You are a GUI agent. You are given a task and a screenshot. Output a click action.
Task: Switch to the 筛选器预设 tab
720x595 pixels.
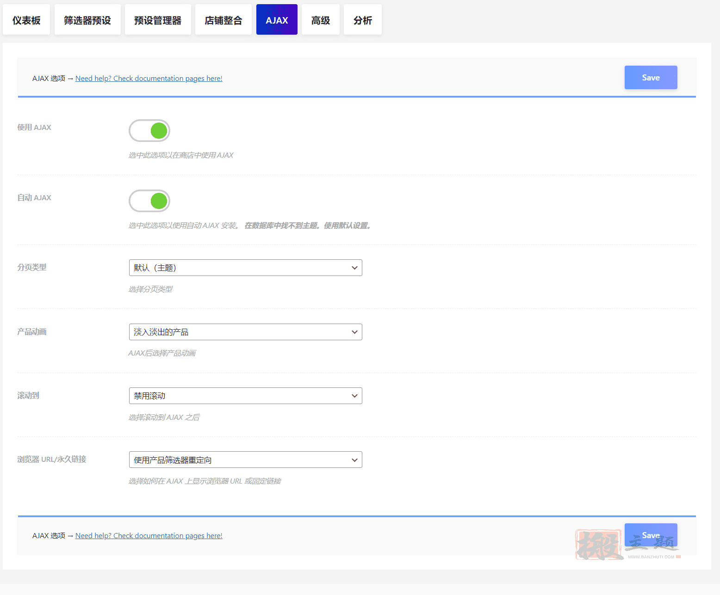click(87, 20)
